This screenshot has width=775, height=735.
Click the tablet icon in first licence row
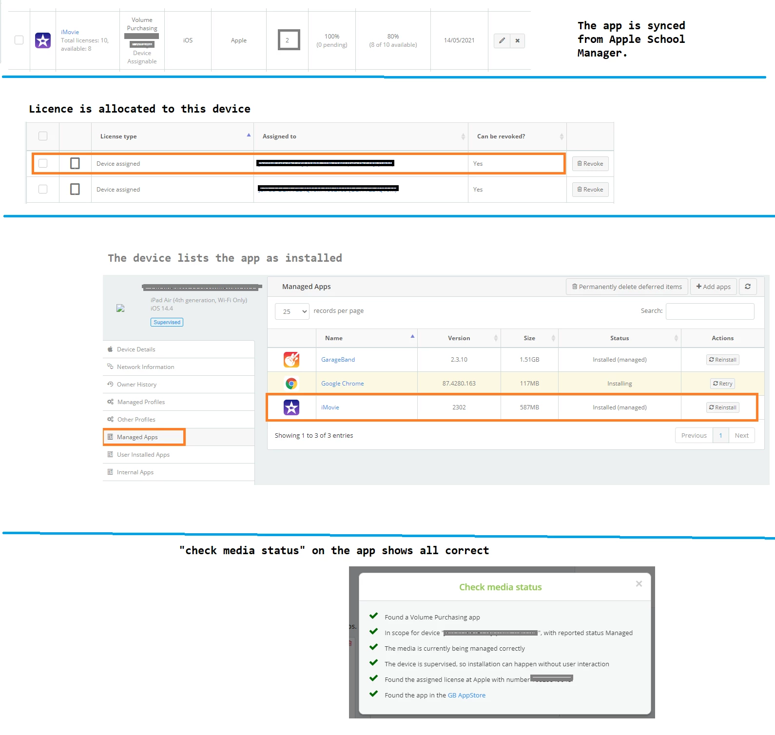coord(75,163)
